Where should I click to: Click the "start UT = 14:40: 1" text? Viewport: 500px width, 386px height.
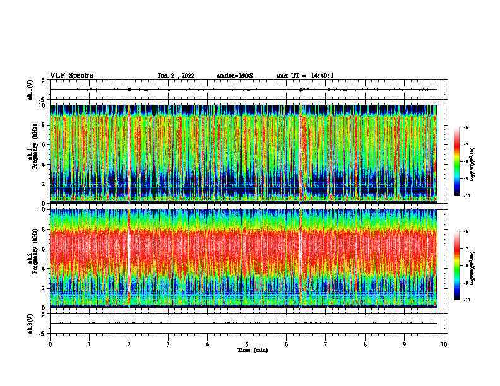(305, 76)
